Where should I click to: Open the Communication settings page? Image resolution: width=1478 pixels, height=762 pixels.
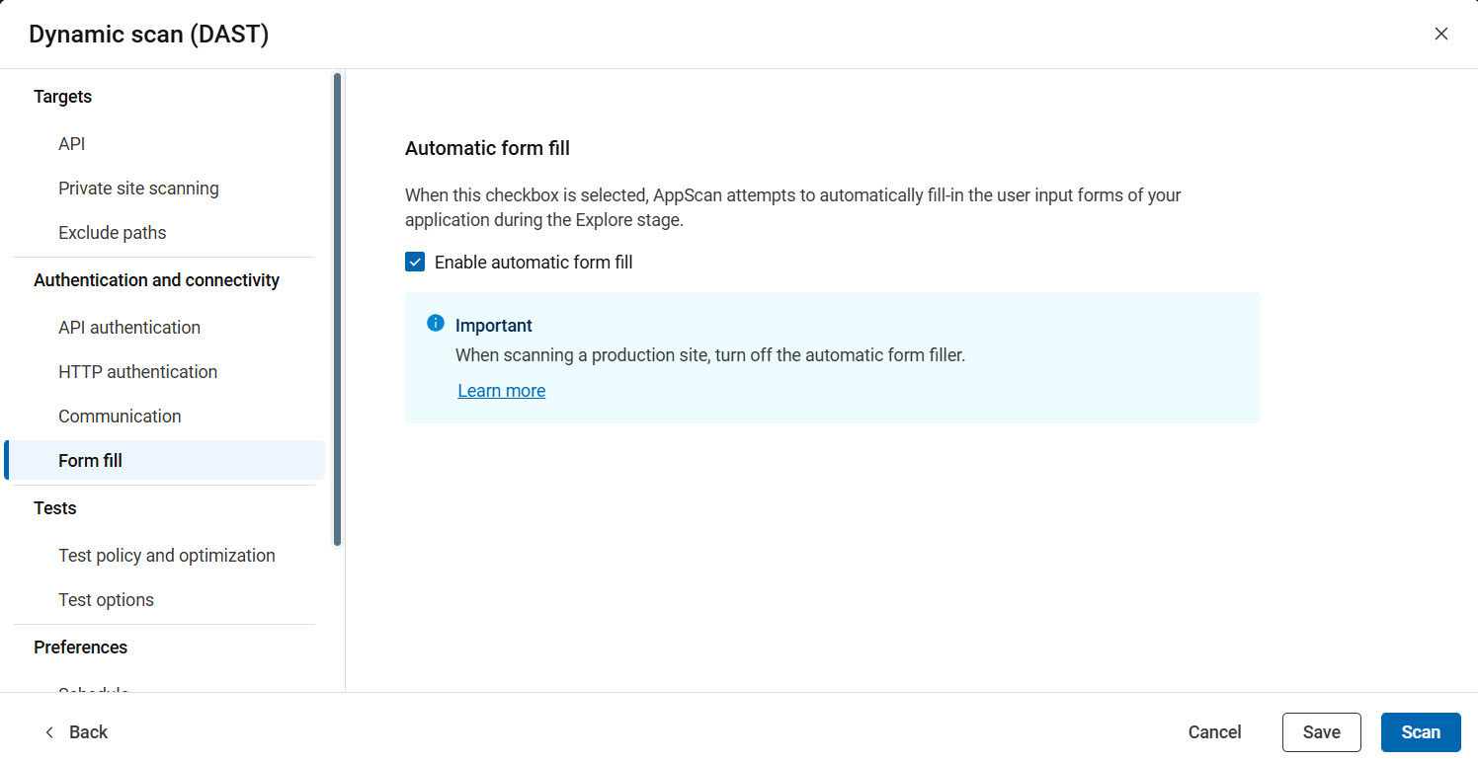[120, 416]
